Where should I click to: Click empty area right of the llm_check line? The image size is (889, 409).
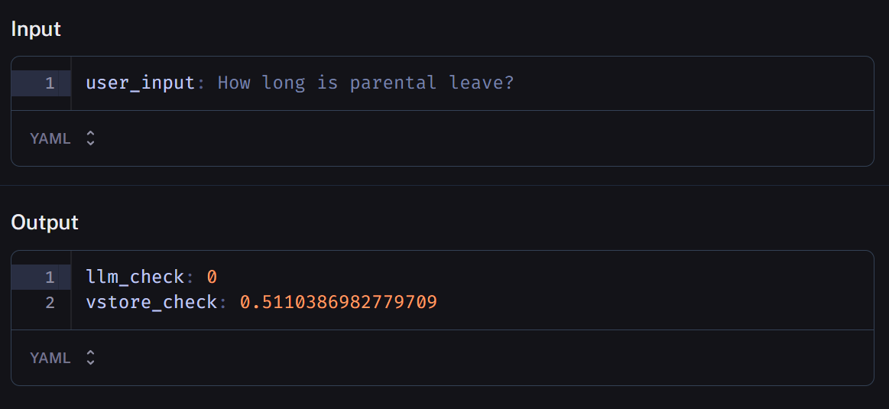(x=535, y=277)
